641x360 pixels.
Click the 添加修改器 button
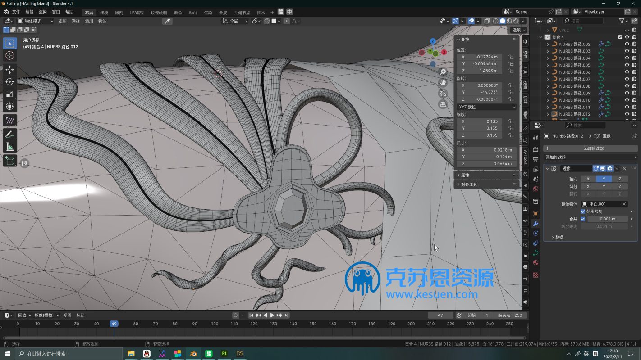point(593,148)
